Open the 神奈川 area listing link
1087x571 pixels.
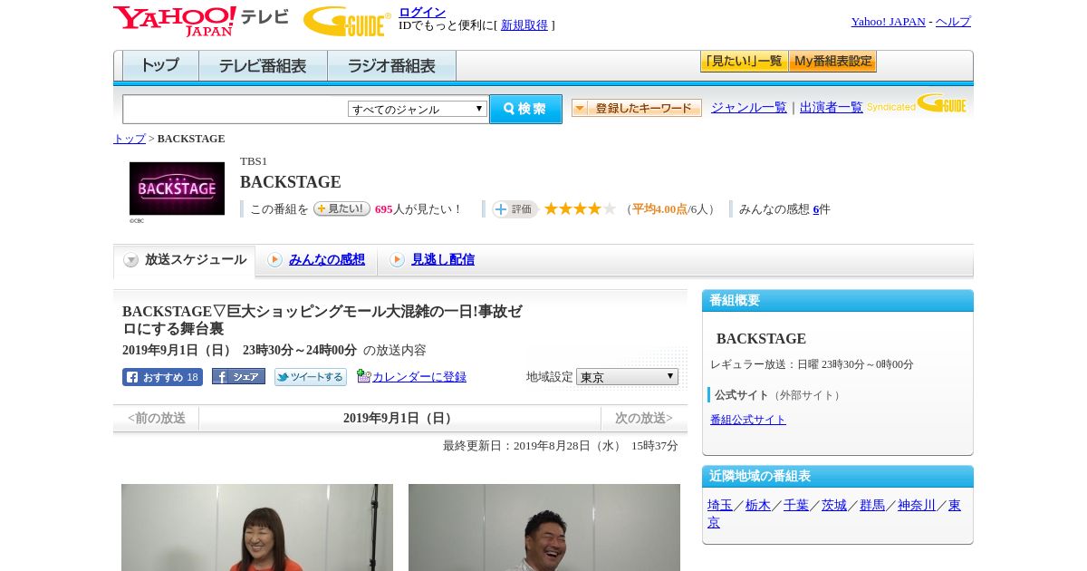(917, 506)
